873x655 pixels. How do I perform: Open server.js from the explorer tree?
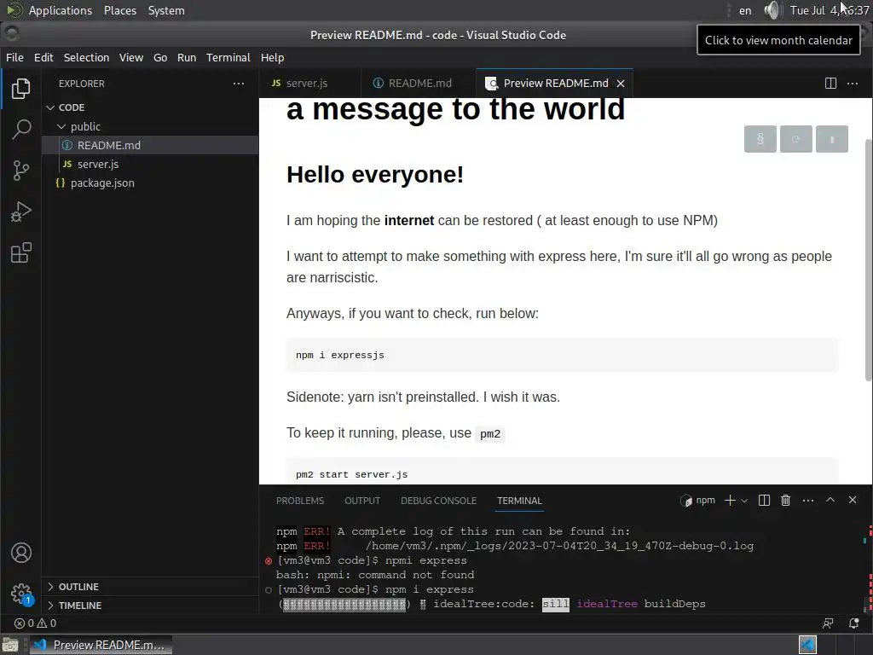point(150,165)
